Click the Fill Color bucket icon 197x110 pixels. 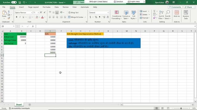(37, 17)
